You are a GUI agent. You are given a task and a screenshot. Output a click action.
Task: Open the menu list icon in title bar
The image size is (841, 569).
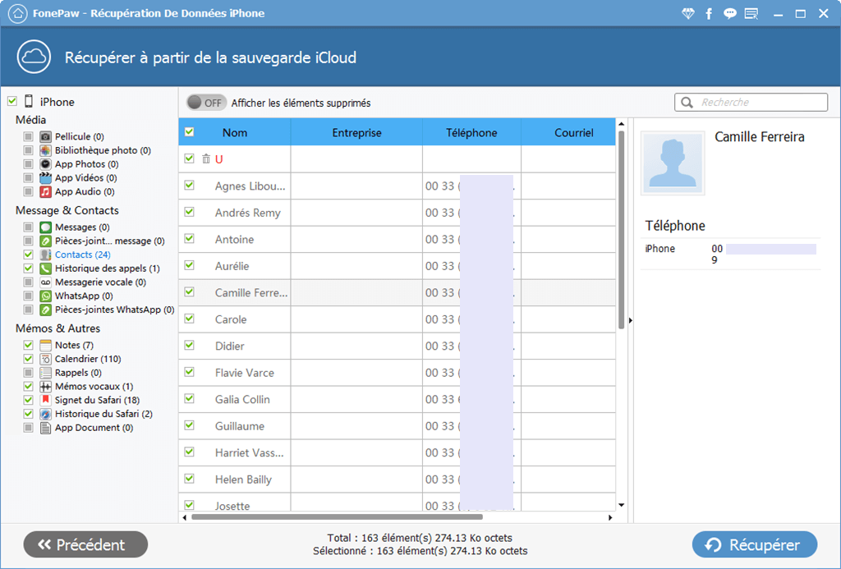tap(751, 14)
